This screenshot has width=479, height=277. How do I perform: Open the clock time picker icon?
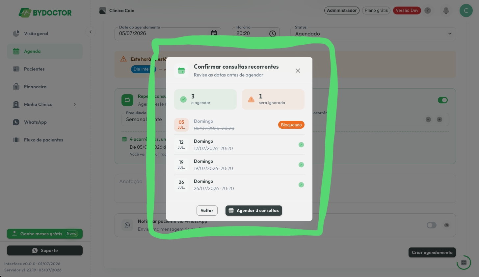click(273, 33)
